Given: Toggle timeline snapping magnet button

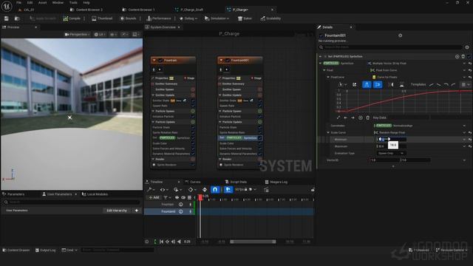Looking at the screenshot, I should [215, 189].
